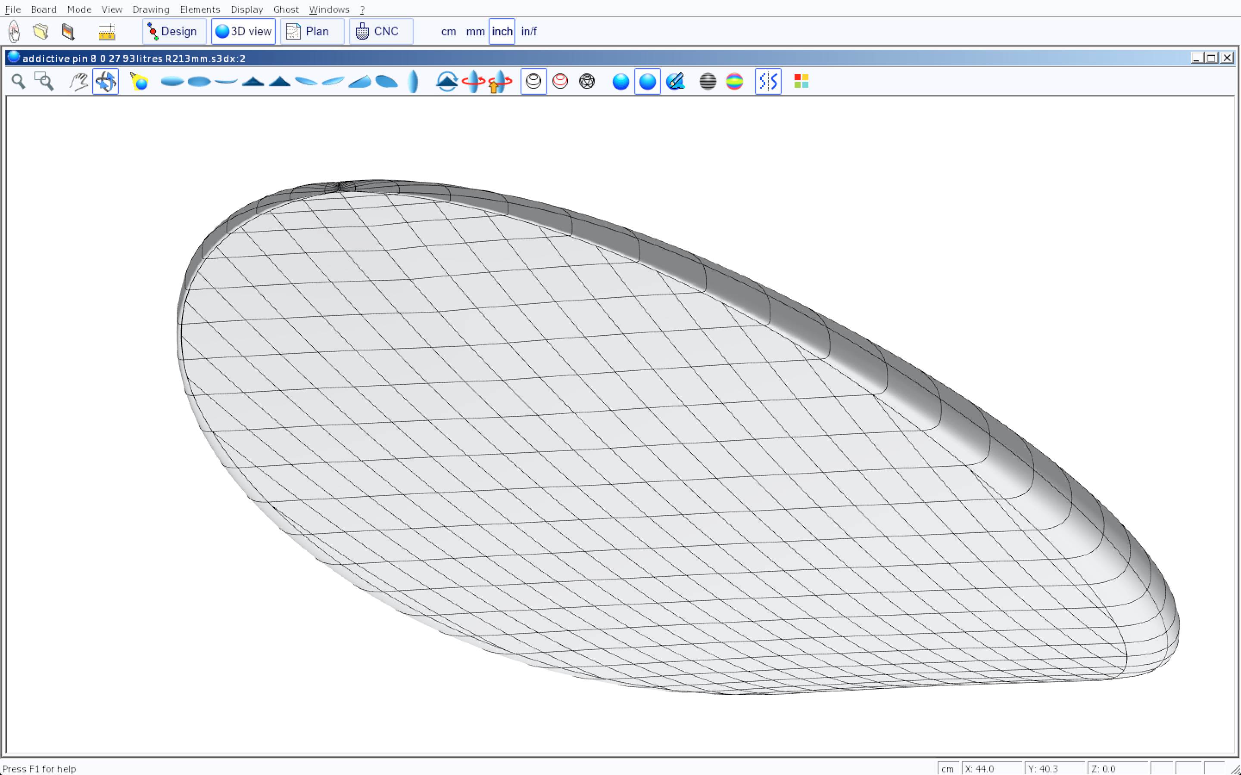Open the four-color squares palette
Image resolution: width=1241 pixels, height=775 pixels.
click(801, 81)
